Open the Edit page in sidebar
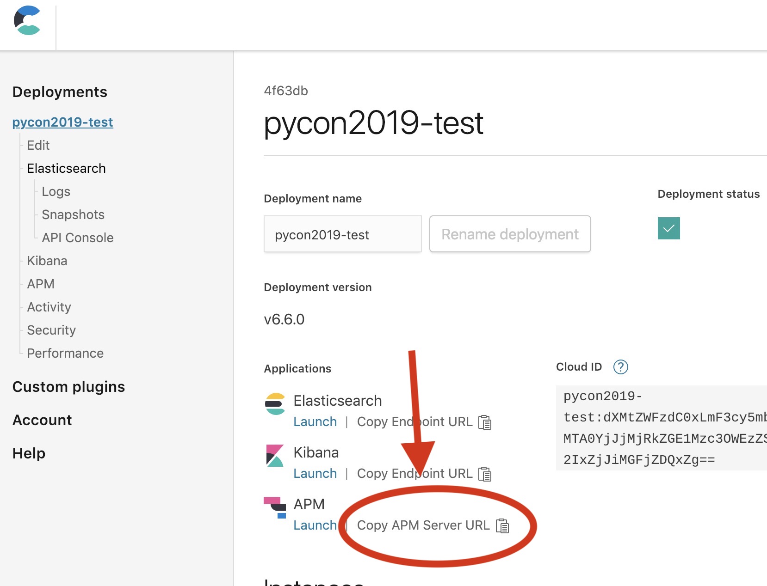Image resolution: width=767 pixels, height=586 pixels. tap(38, 145)
